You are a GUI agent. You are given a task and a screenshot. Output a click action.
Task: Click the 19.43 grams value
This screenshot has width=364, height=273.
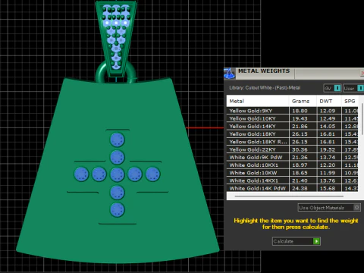[x=300, y=118]
